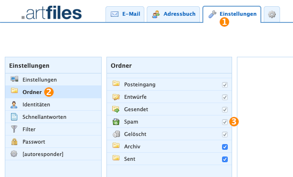This screenshot has height=177, width=293.
Task: Toggle the Spam folder checkbox
Action: click(225, 122)
